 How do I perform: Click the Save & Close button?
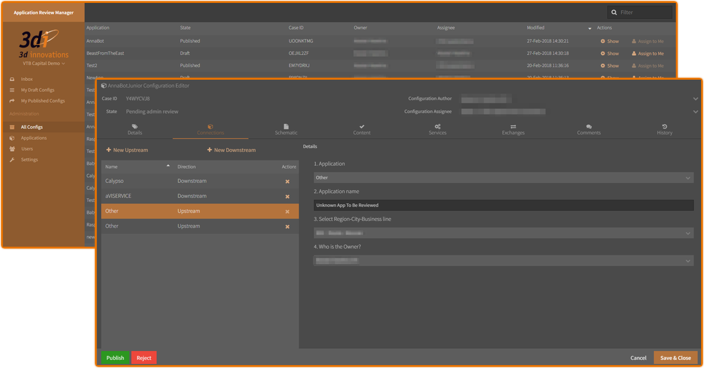pos(675,358)
